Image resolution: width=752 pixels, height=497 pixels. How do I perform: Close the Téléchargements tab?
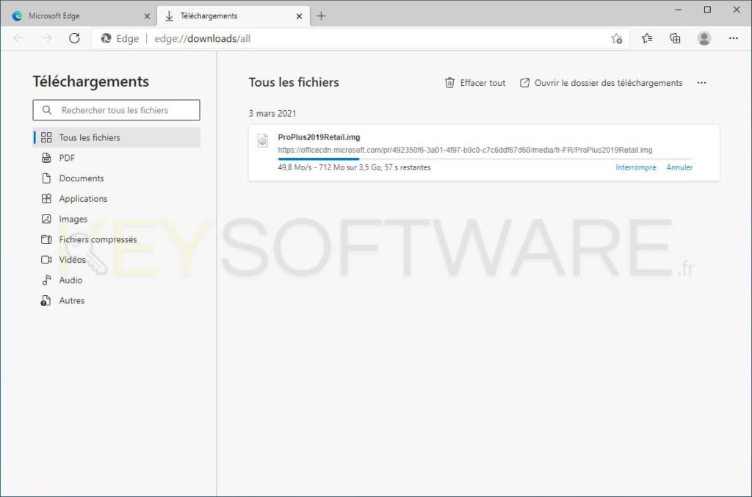point(300,16)
